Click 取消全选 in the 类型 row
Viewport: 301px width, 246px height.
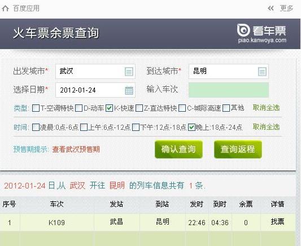[x=266, y=108]
